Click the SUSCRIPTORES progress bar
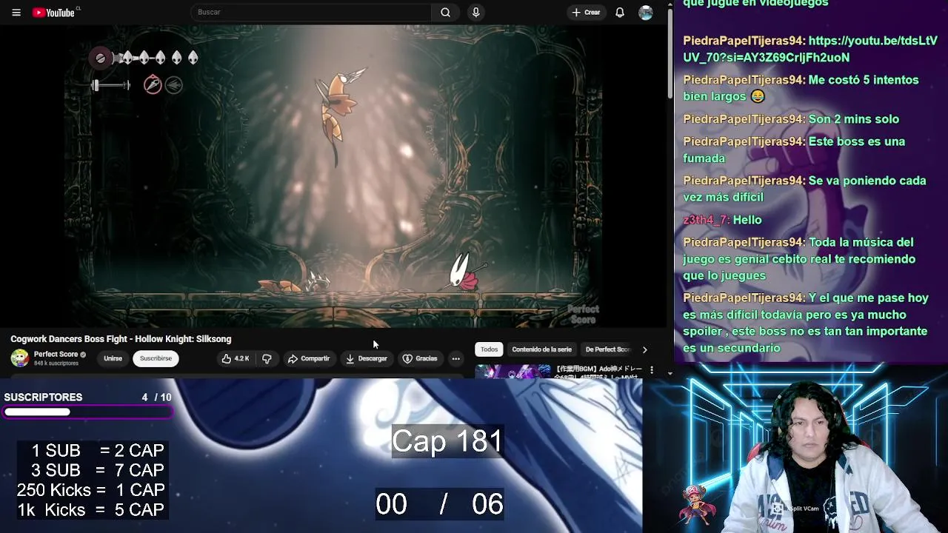Viewport: 948px width, 533px height. click(87, 412)
